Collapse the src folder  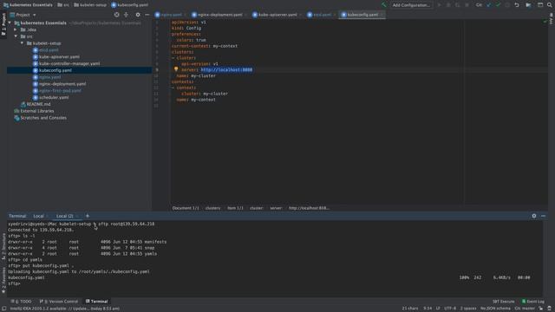pyautogui.click(x=16, y=36)
